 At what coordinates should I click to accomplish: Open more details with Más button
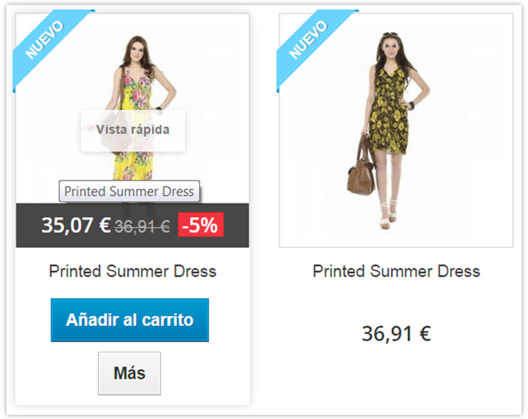[x=129, y=373]
